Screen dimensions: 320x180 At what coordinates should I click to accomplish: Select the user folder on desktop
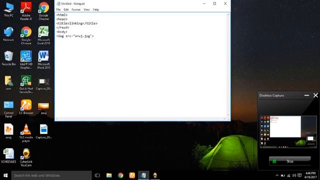coord(8,83)
